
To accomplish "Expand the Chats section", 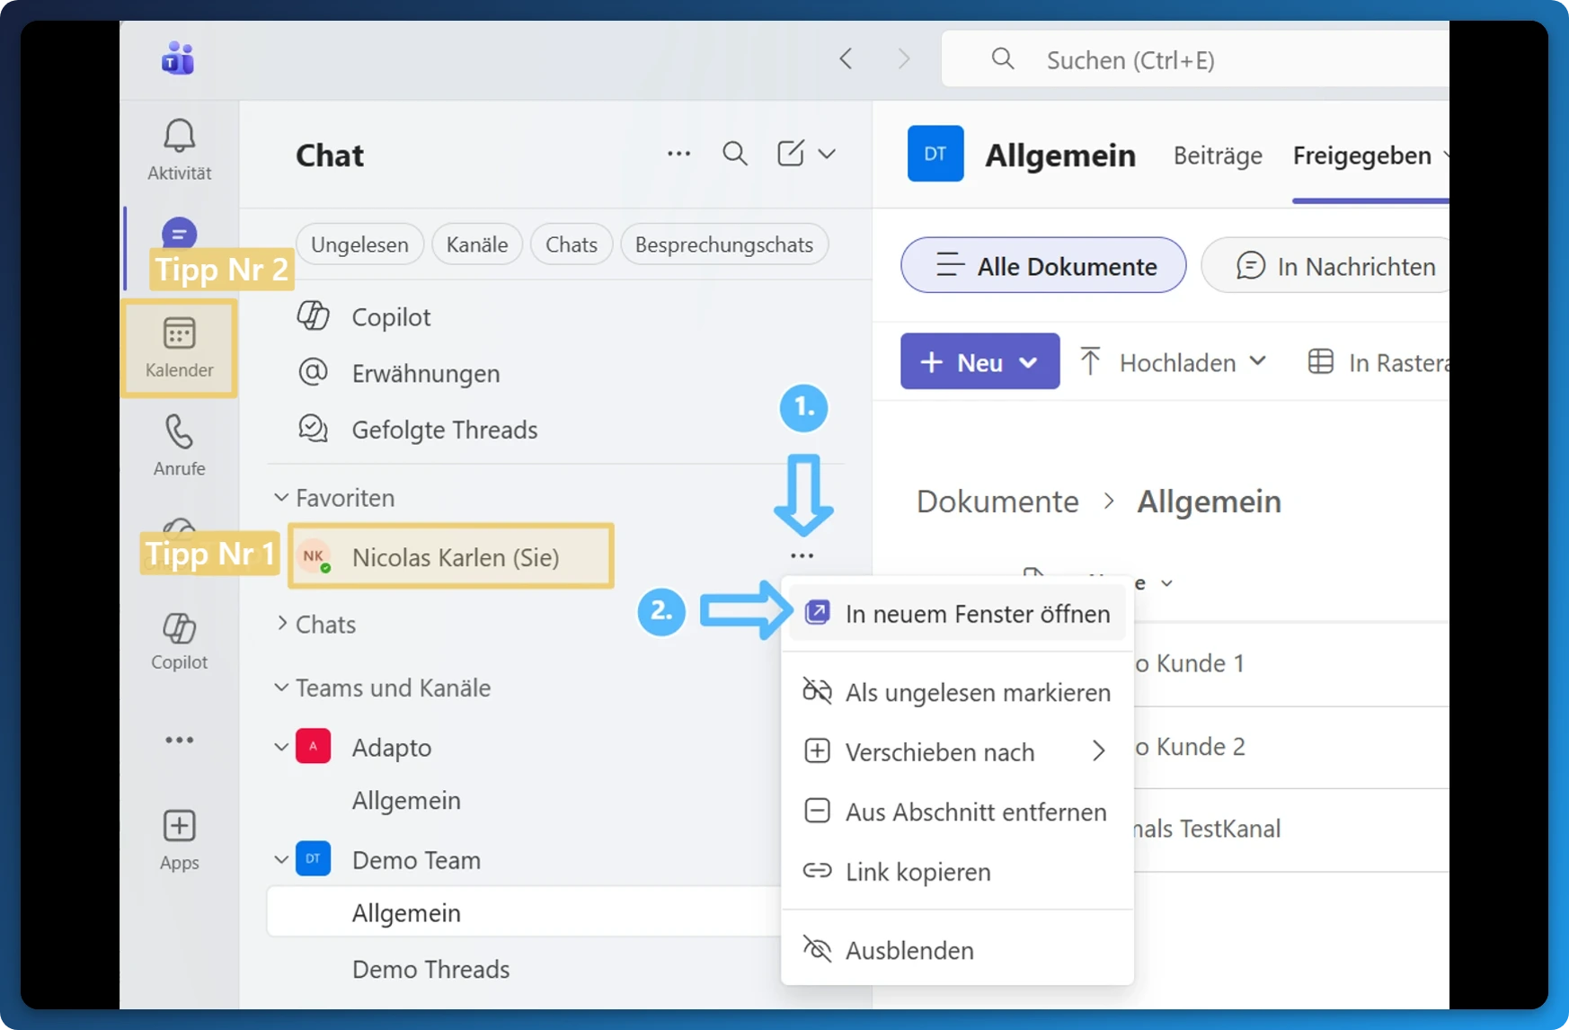I will tap(281, 623).
